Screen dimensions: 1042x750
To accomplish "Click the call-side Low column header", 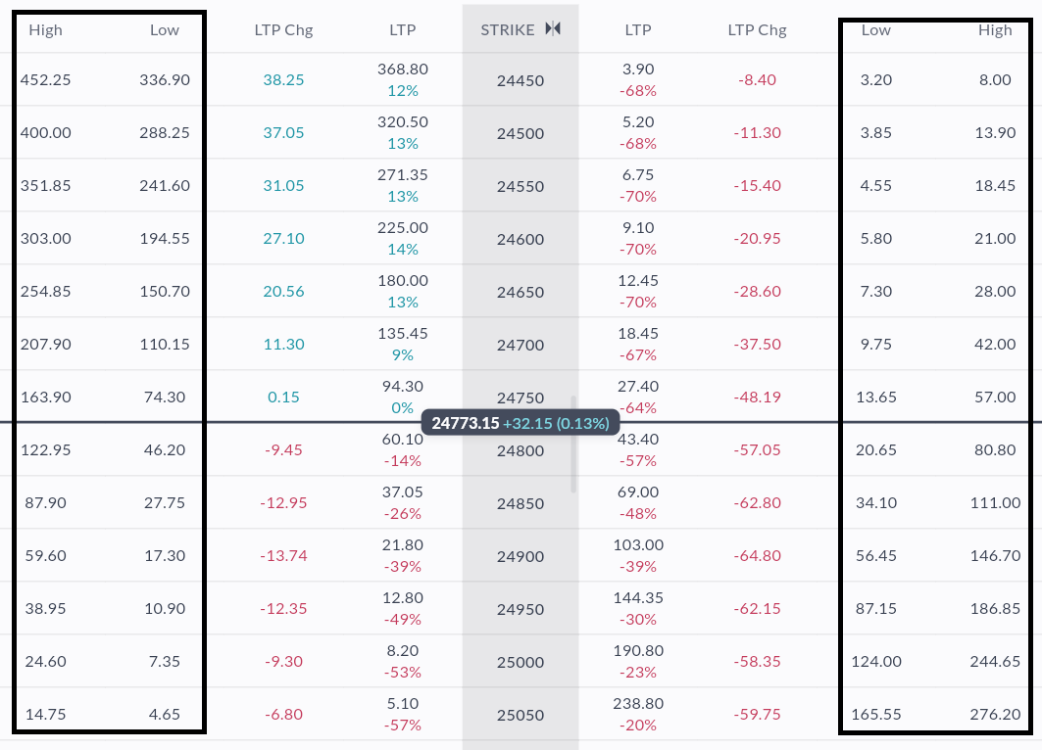I will click(165, 29).
